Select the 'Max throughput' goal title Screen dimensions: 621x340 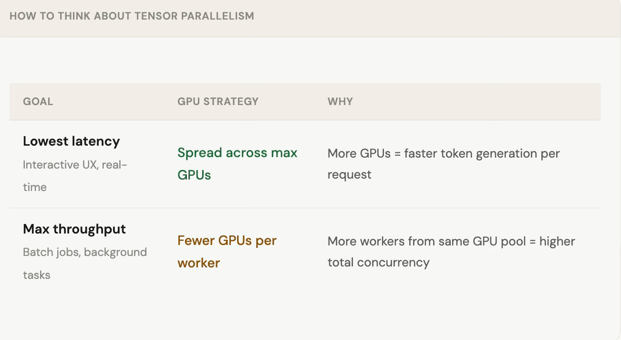(74, 229)
